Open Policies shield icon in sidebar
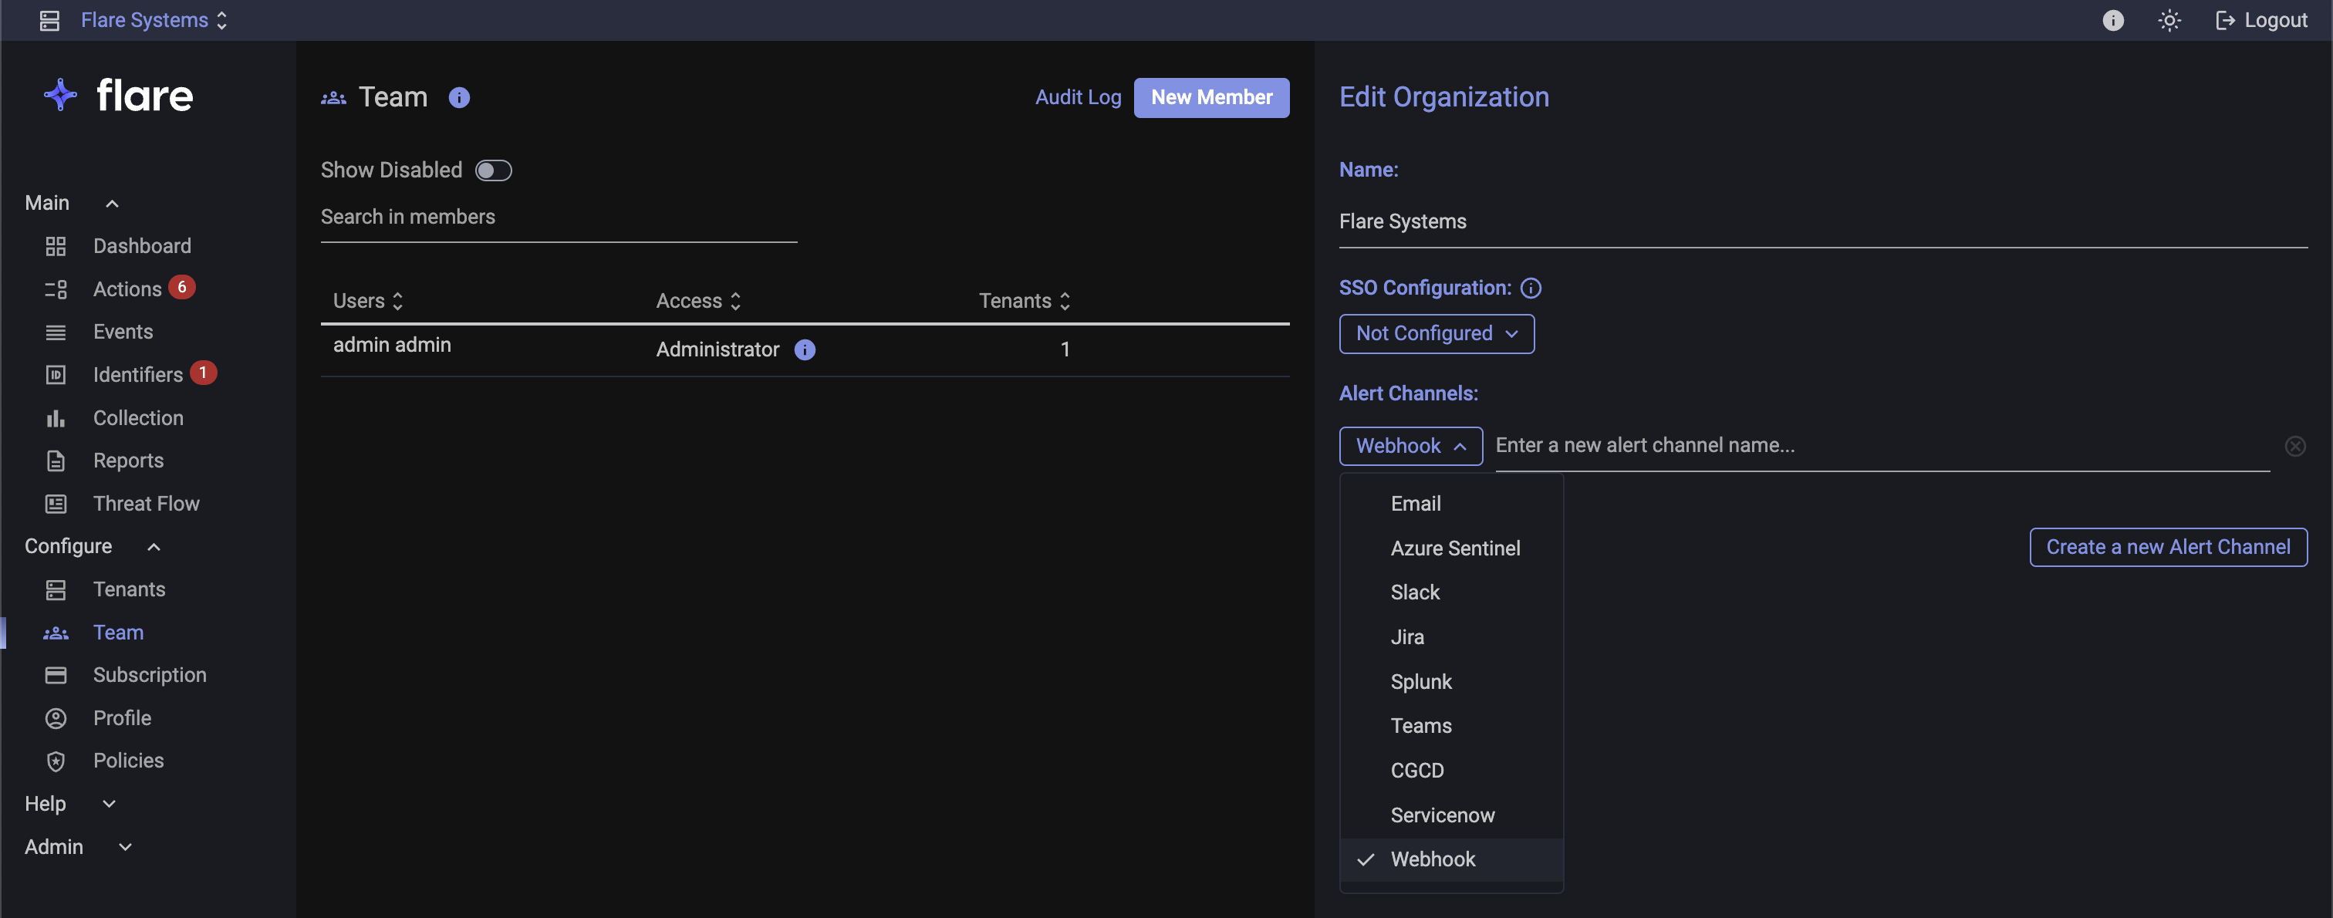 click(x=56, y=761)
